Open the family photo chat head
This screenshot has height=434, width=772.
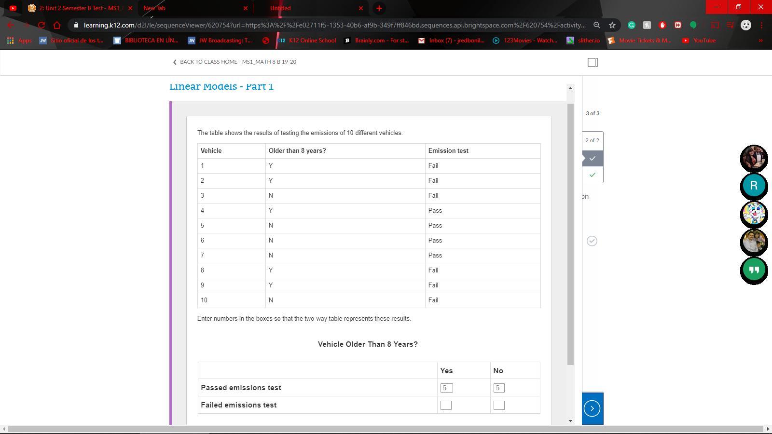[754, 242]
